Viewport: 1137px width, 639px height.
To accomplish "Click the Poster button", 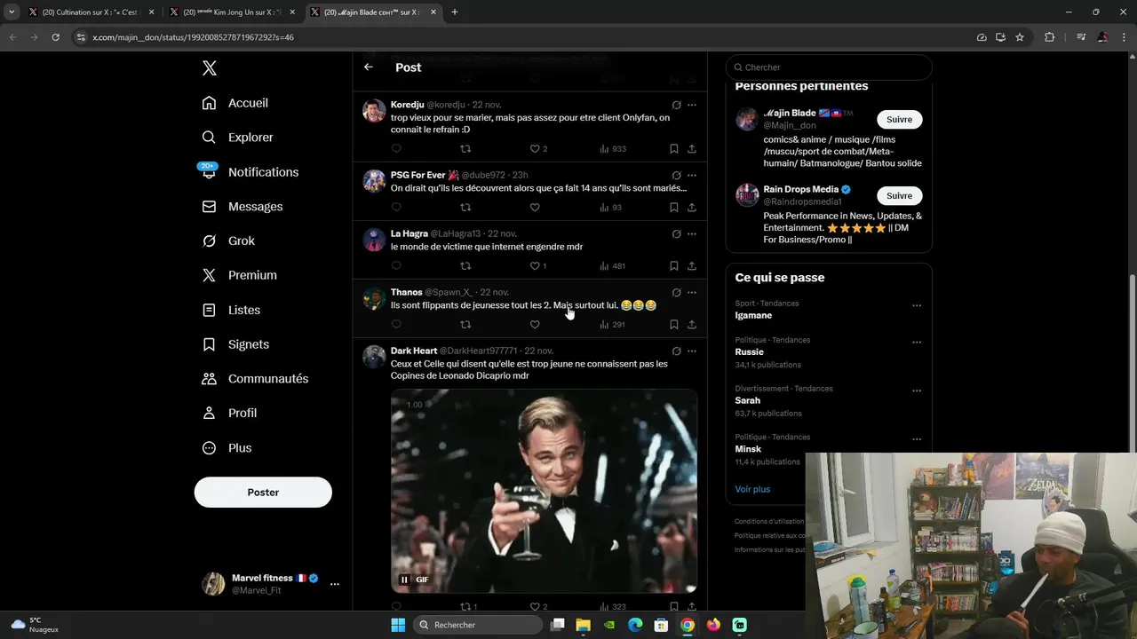I will 263,493.
